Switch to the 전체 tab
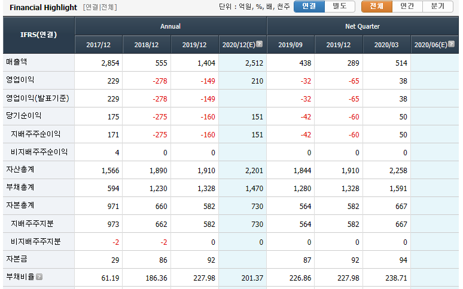The image size is (463, 289). [377, 6]
